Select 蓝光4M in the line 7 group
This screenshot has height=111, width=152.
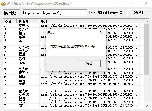(x=24, y=95)
